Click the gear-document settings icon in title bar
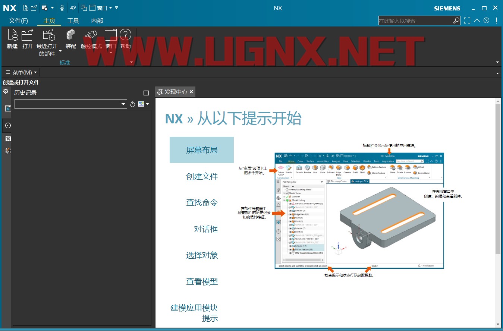Image resolution: width=503 pixels, height=331 pixels. click(45, 8)
